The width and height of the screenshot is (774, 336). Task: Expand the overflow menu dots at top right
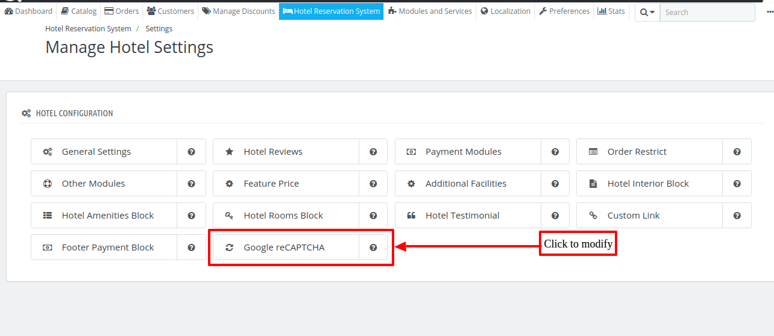(x=770, y=11)
